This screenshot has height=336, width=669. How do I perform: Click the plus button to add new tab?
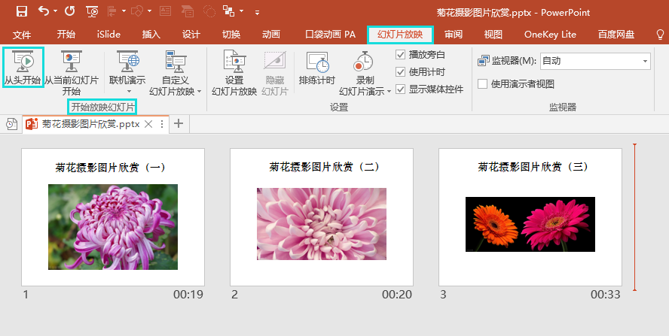(x=179, y=124)
